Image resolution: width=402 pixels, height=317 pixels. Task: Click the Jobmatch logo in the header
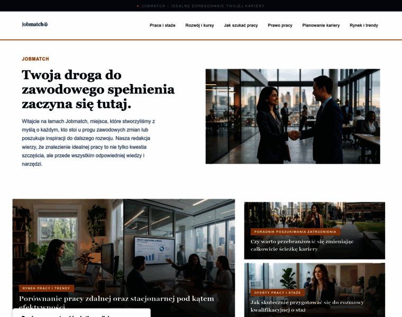[35, 24]
